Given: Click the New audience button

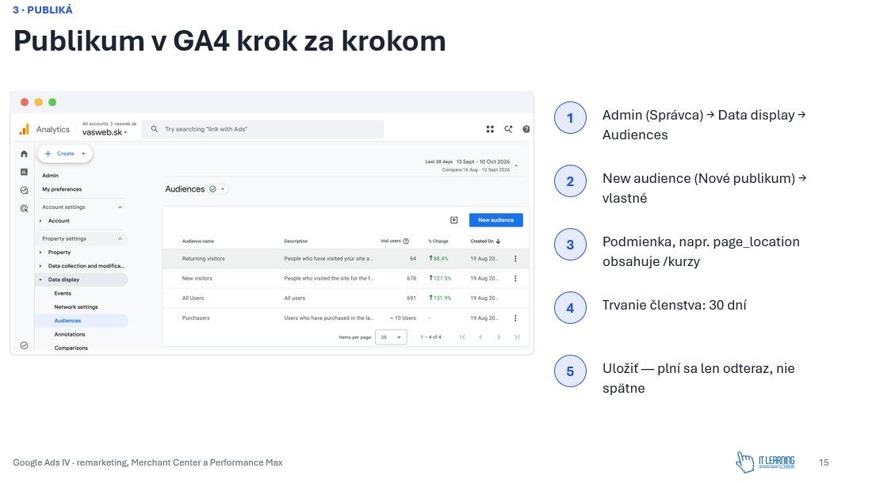Looking at the screenshot, I should [496, 220].
